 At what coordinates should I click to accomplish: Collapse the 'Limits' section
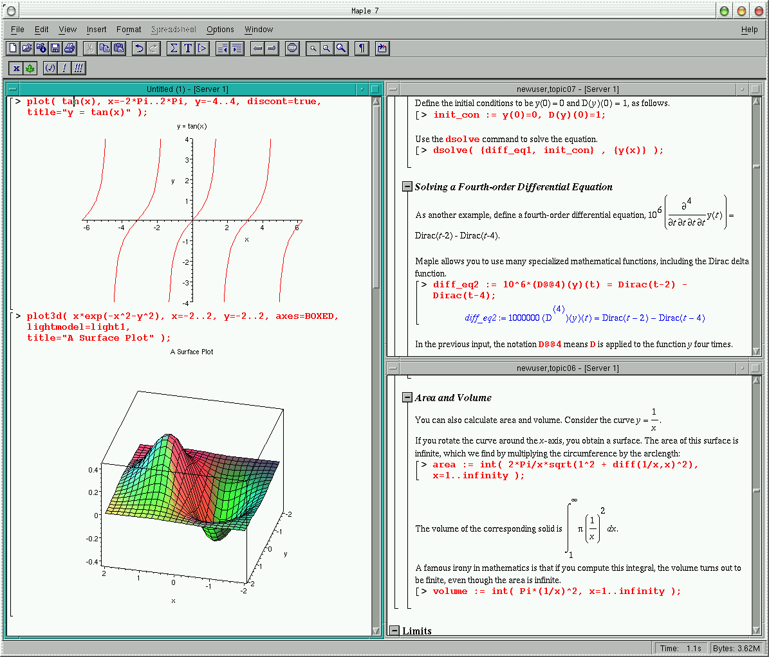(394, 631)
